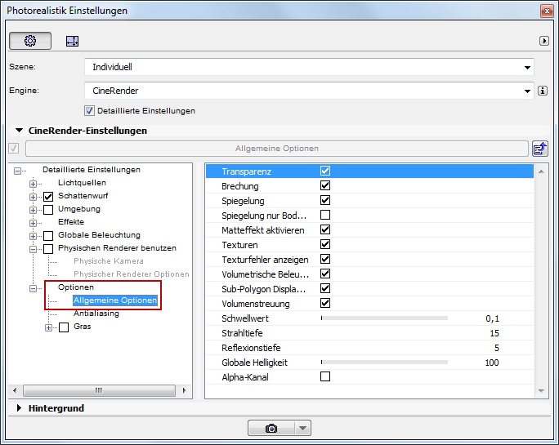
Task: Select Physische Kamera tree item
Action: (x=109, y=261)
